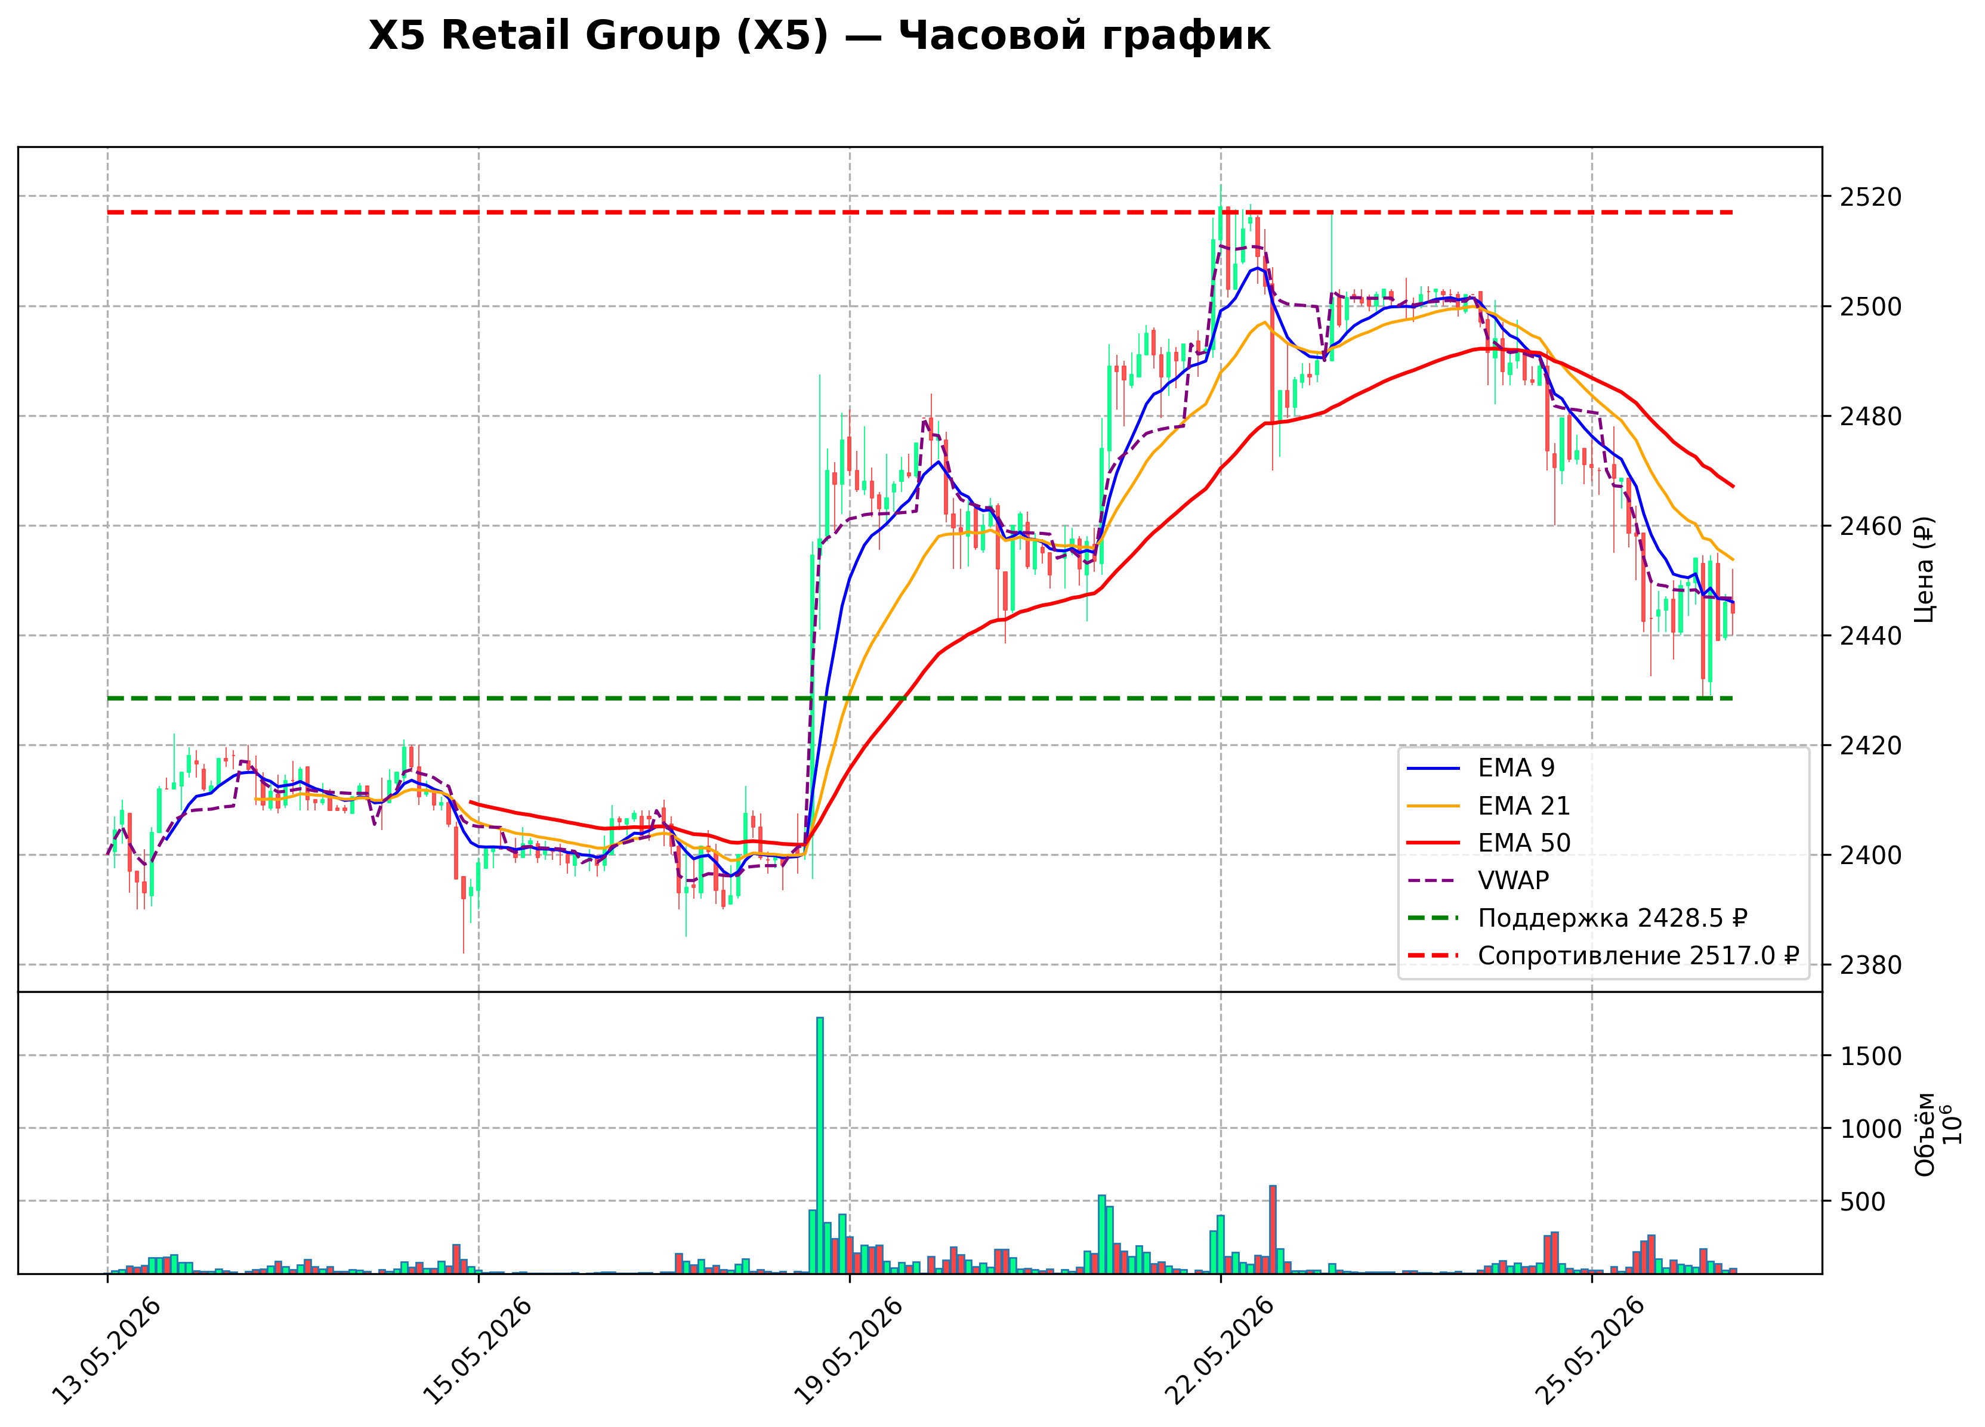Click the red EMA 50 legend line sample

pyautogui.click(x=1434, y=843)
